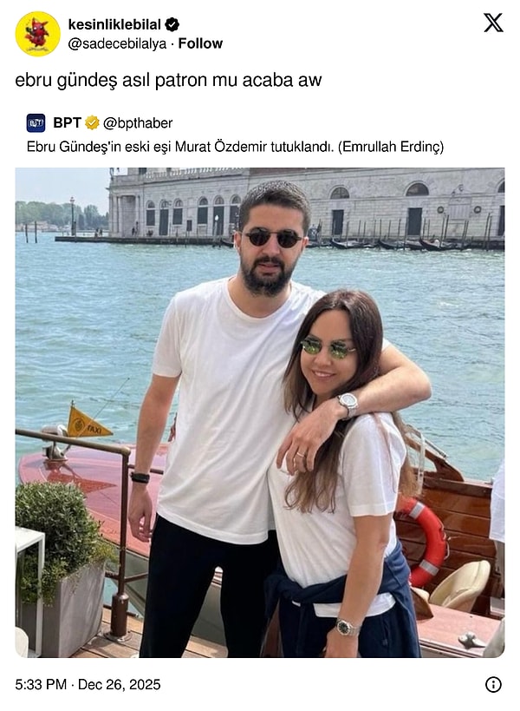Open the @sadecebilalya handle
The width and height of the screenshot is (520, 711).
point(117,44)
